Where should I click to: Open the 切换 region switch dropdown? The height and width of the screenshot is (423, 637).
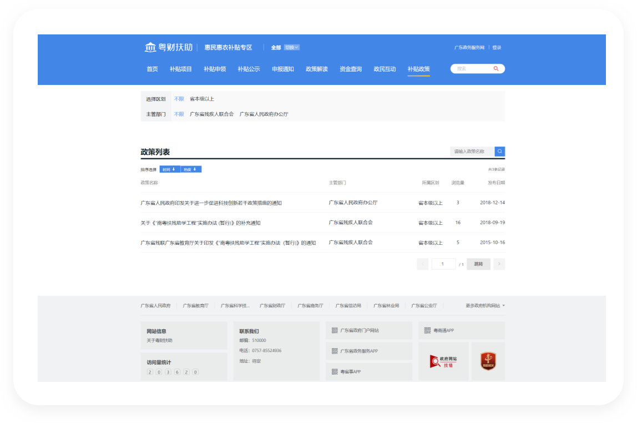pos(292,48)
